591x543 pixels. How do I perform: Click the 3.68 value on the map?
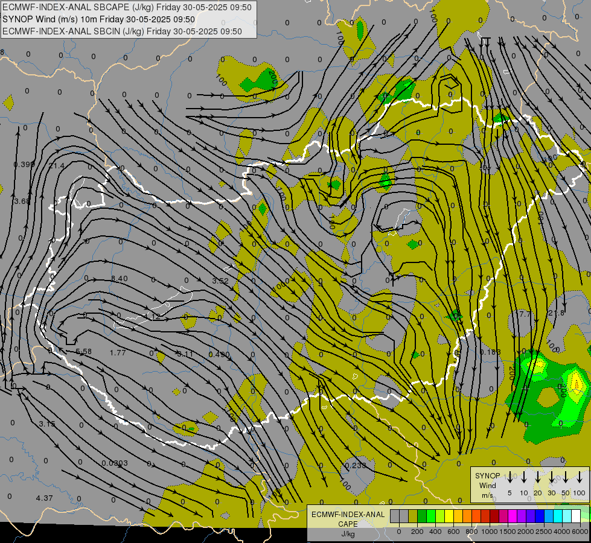coord(22,202)
